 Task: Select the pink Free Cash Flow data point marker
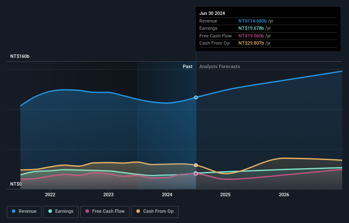(196, 174)
